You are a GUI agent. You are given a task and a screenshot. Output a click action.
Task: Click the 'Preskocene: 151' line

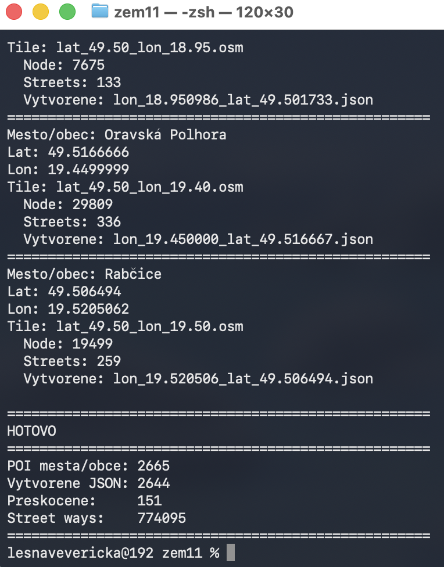[x=84, y=501]
